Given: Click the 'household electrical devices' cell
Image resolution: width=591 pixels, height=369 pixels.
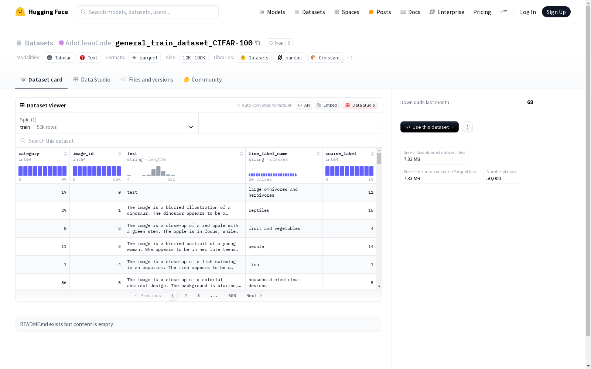Looking at the screenshot, I should tap(284, 282).
